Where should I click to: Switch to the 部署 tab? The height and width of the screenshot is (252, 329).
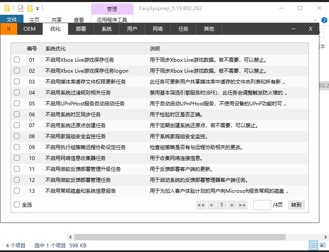coord(81,29)
